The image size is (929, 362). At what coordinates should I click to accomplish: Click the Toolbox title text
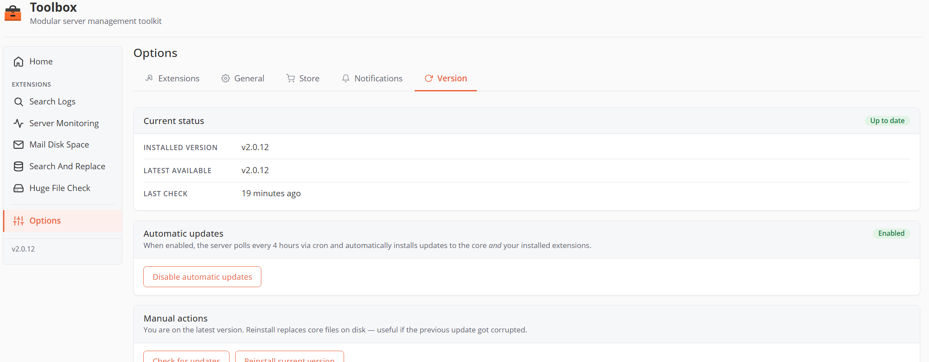coord(53,7)
